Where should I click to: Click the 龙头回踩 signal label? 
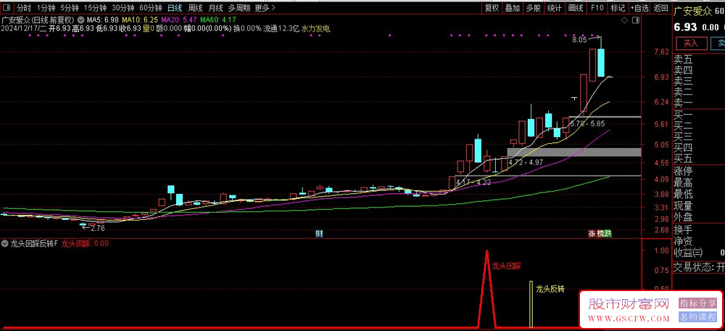[506, 266]
